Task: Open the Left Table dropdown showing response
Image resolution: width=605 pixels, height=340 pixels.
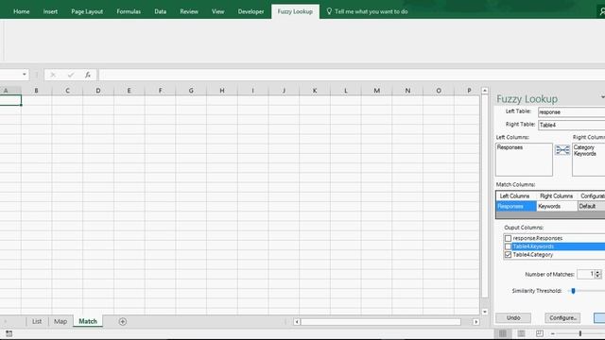Action: coord(571,112)
